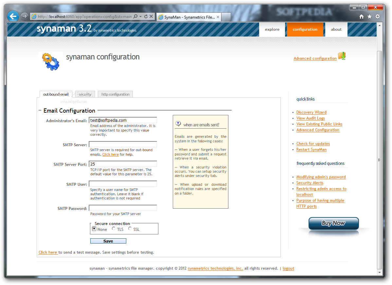Click the browser address bar URL
This screenshot has width=392, height=285.
(85, 16)
